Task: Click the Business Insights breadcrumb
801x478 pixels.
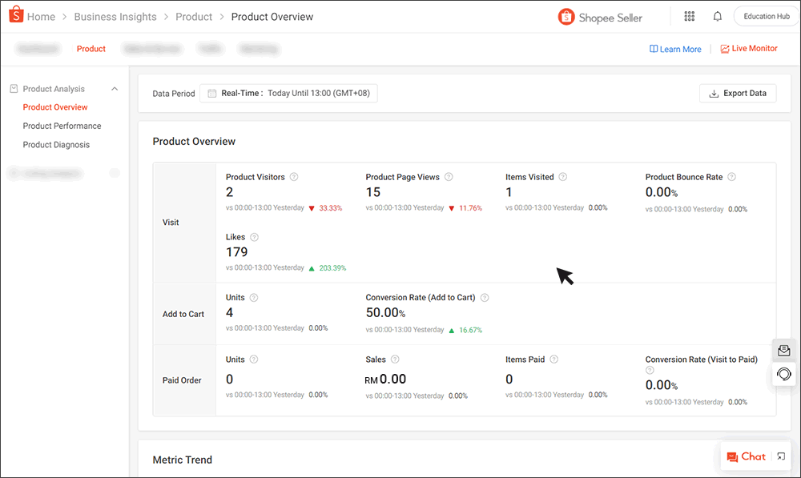Action: [115, 16]
